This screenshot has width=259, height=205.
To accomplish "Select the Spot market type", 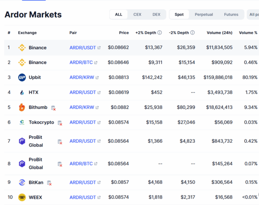I will click(x=179, y=14).
